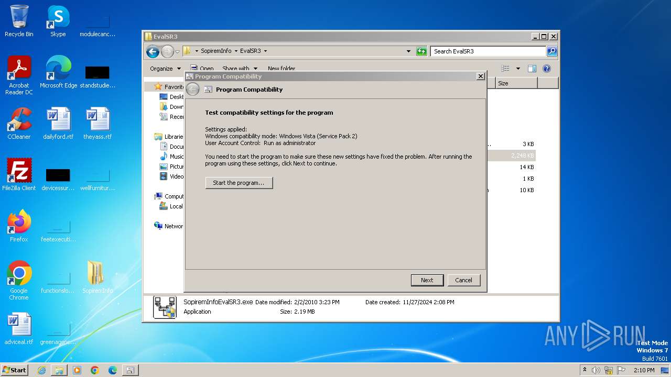Click Action Center flag tray icon
The image size is (671, 377).
pyautogui.click(x=622, y=370)
